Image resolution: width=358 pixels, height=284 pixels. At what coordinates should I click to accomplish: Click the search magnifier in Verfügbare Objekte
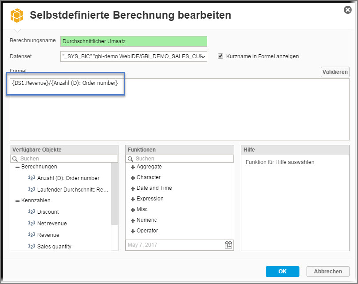coord(15,159)
